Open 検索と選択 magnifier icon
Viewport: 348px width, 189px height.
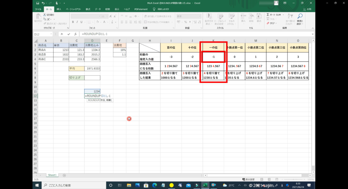pos(300,16)
